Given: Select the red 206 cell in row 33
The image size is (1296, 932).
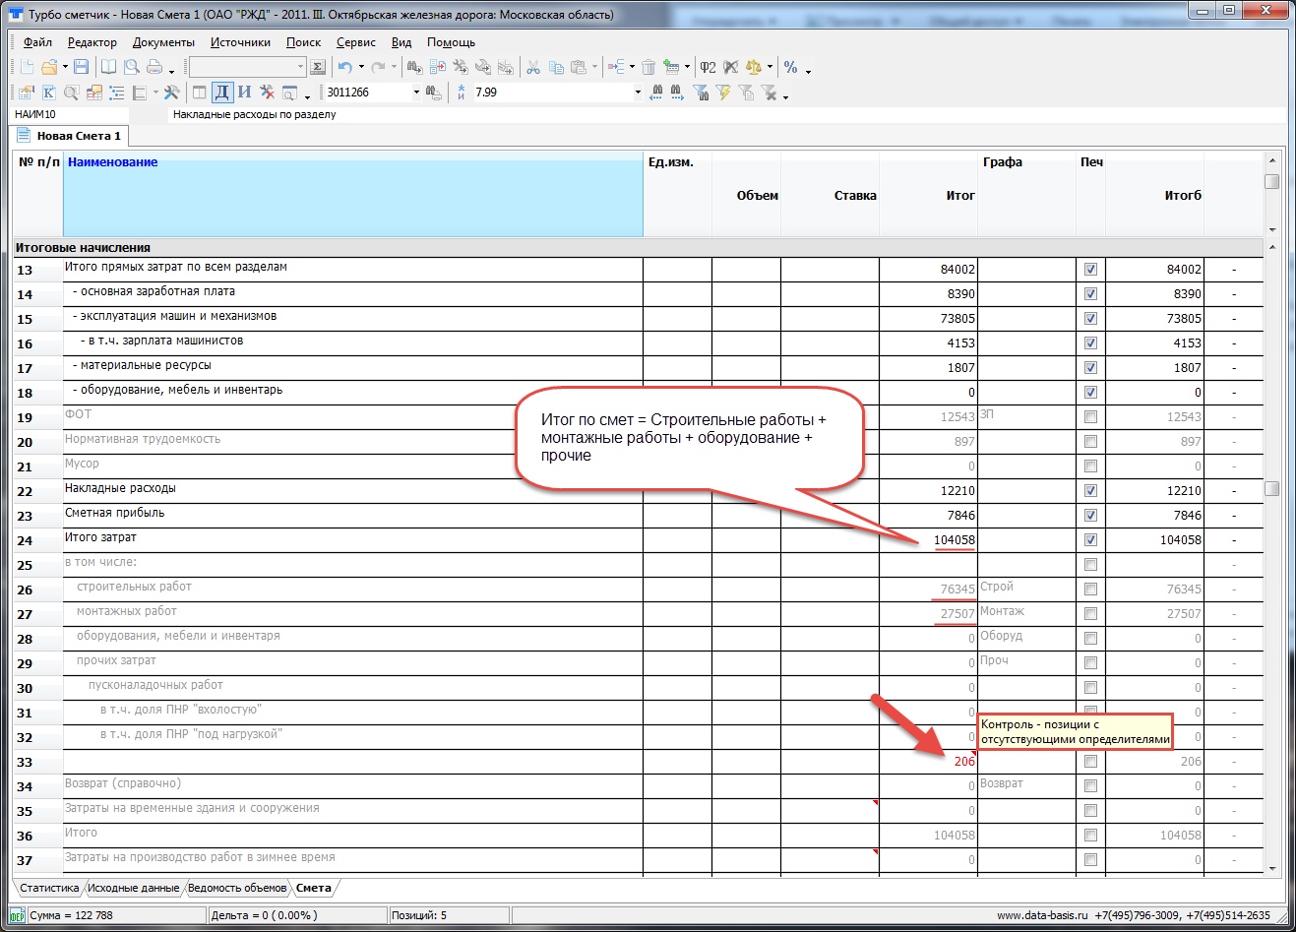Looking at the screenshot, I should tap(928, 761).
